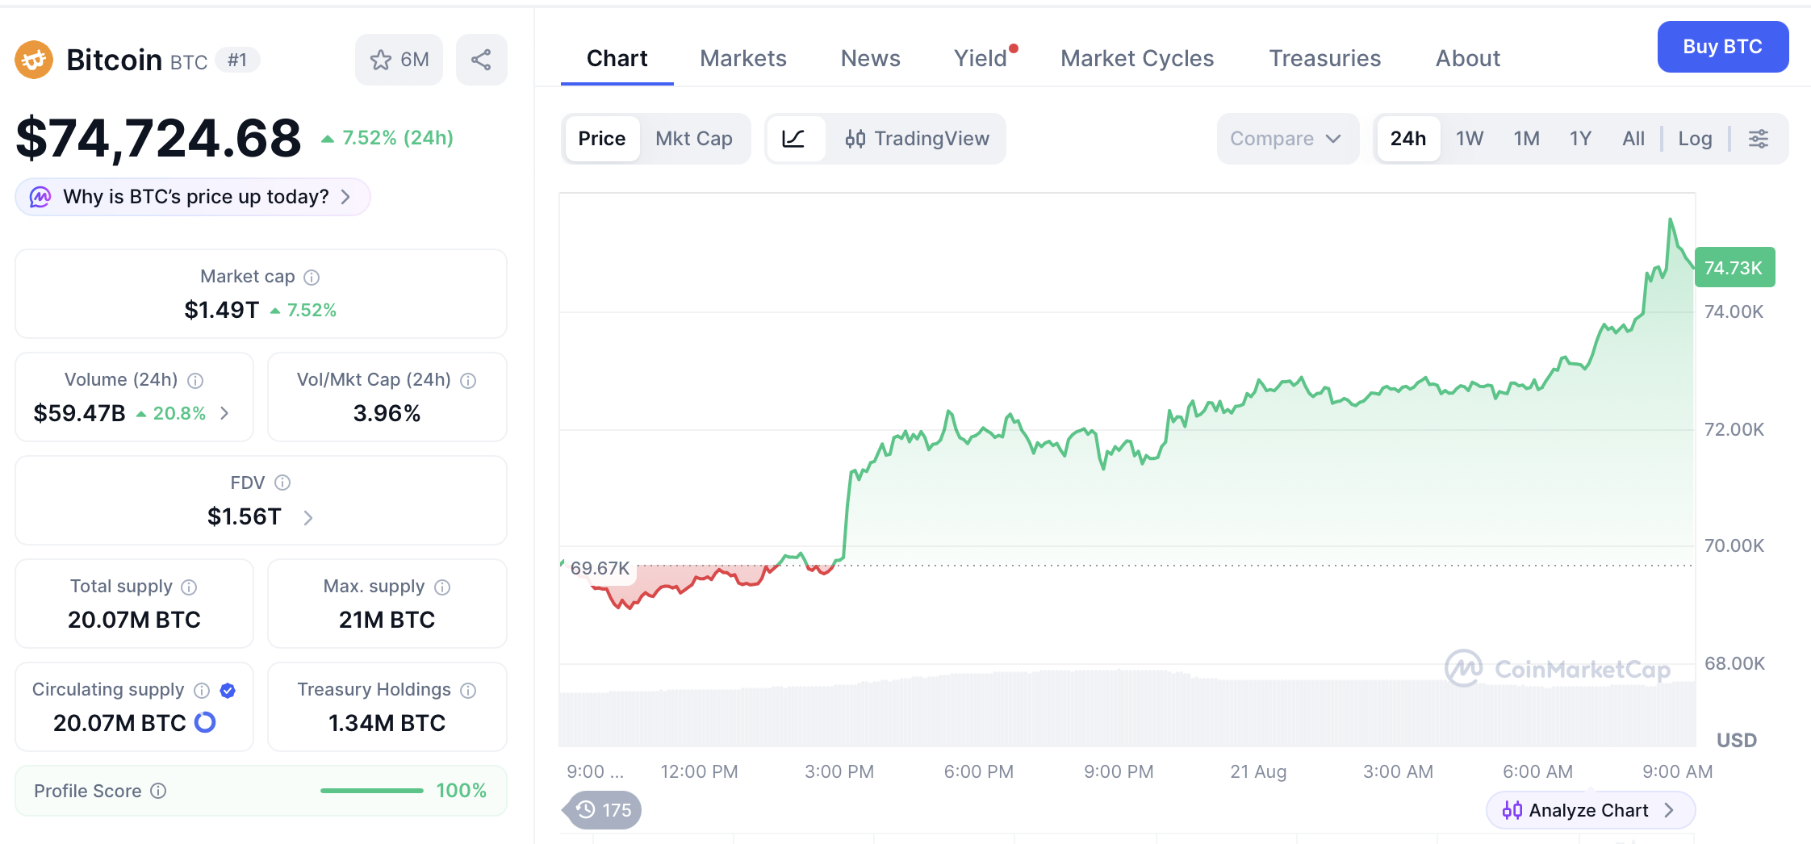
Task: Open the Treasuries tab
Action: coord(1324,59)
